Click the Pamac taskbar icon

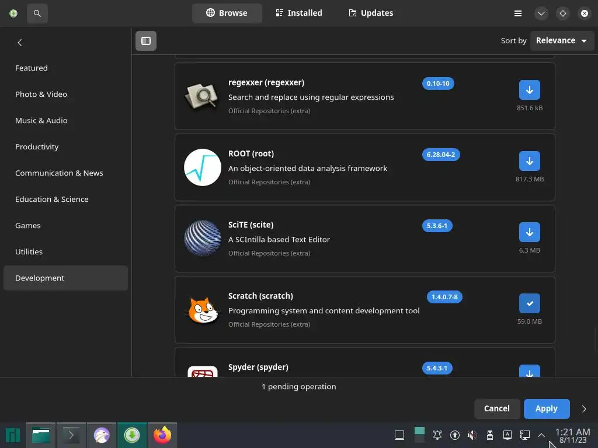(x=132, y=435)
